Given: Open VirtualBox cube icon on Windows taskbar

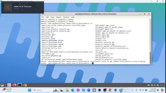Looking at the screenshot, I should 115,90.
